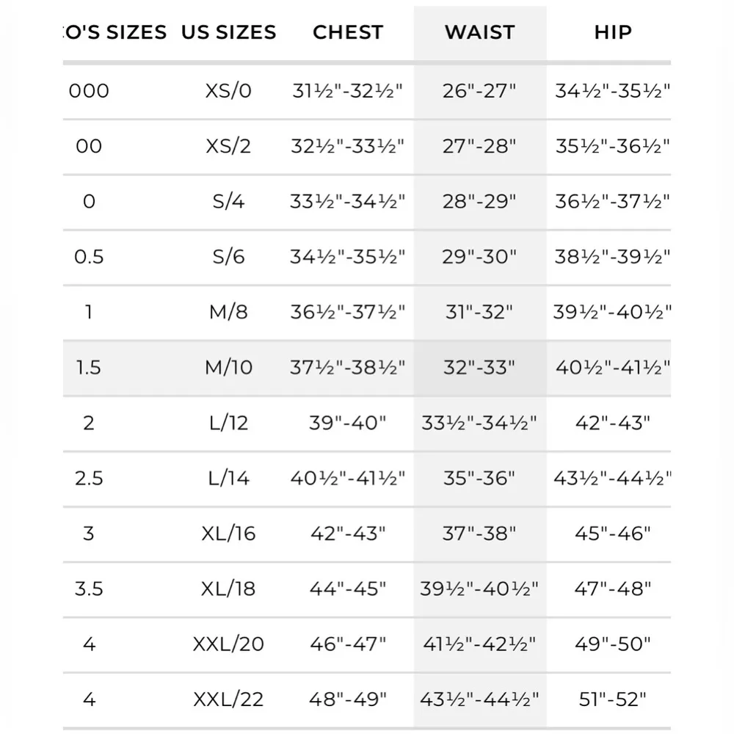Click the S/4 US size cell
This screenshot has height=734, width=734.
point(229,201)
